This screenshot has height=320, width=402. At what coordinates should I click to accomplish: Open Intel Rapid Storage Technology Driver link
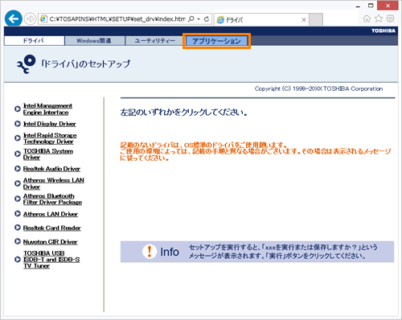pos(50,138)
